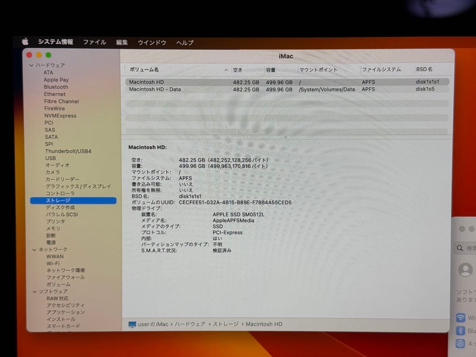This screenshot has width=476, height=357.
Task: Click the sort chevron on ボリューム名 column
Action: [x=226, y=70]
